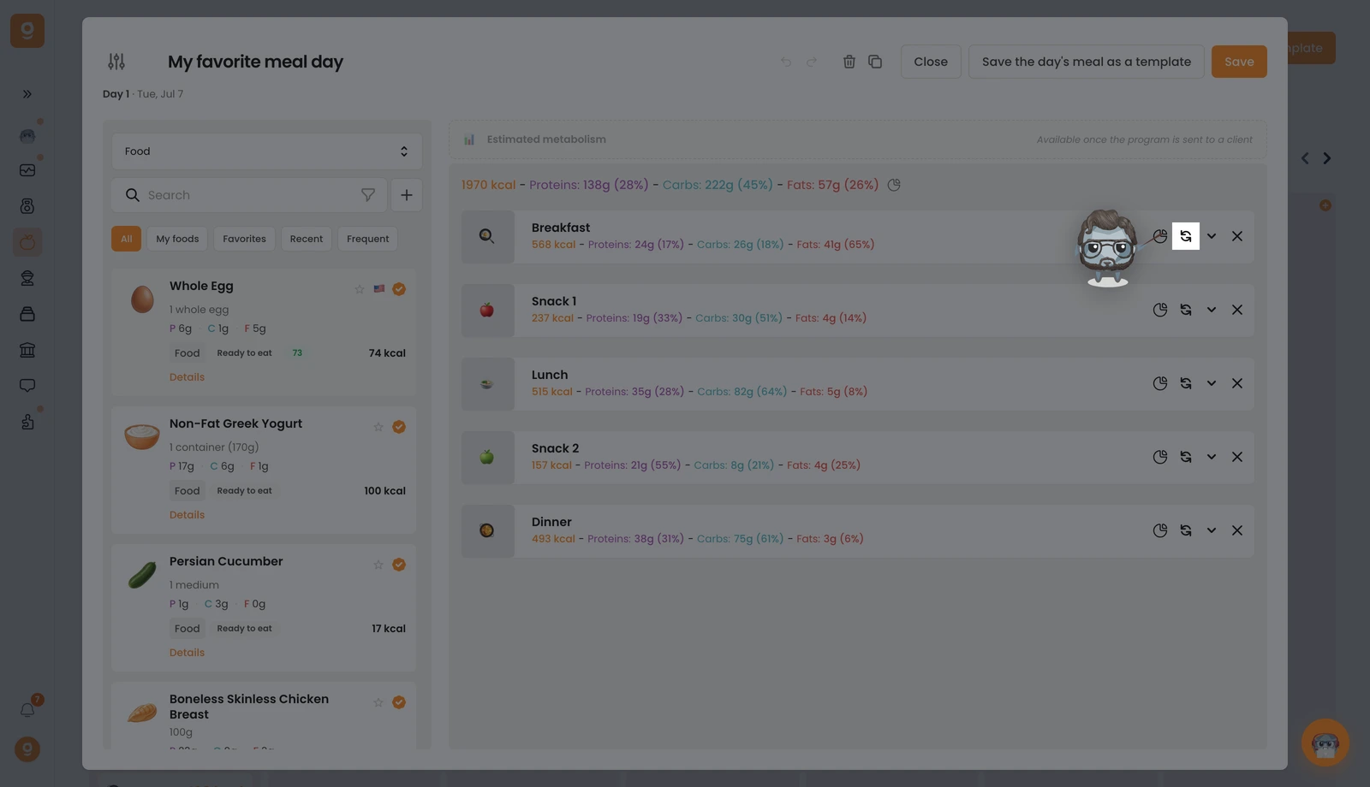This screenshot has height=787, width=1370.
Task: Click the Breakfast meal thumbnail
Action: [x=488, y=236]
